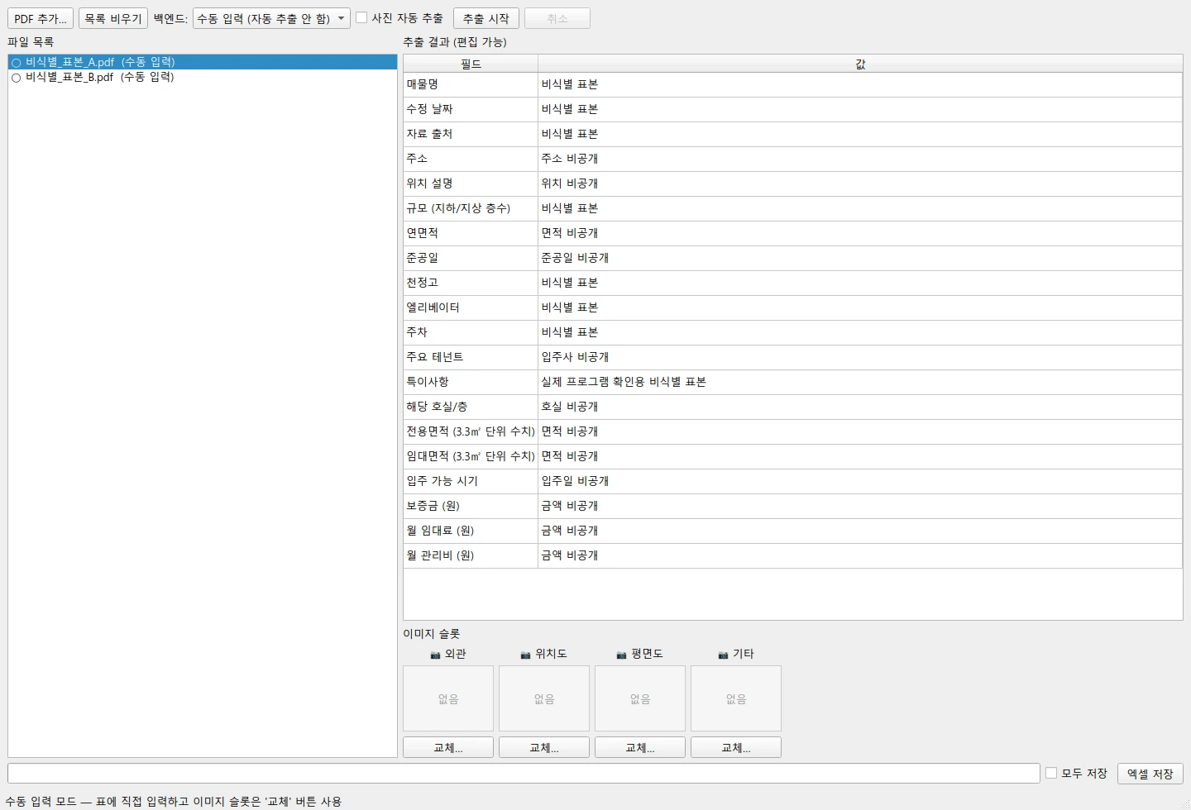Click the value cell of 연면적 row
Image resolution: width=1191 pixels, height=810 pixels.
pos(860,233)
